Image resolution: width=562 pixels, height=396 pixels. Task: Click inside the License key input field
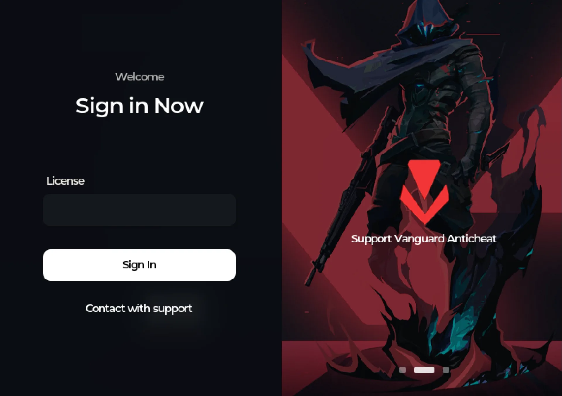point(139,210)
